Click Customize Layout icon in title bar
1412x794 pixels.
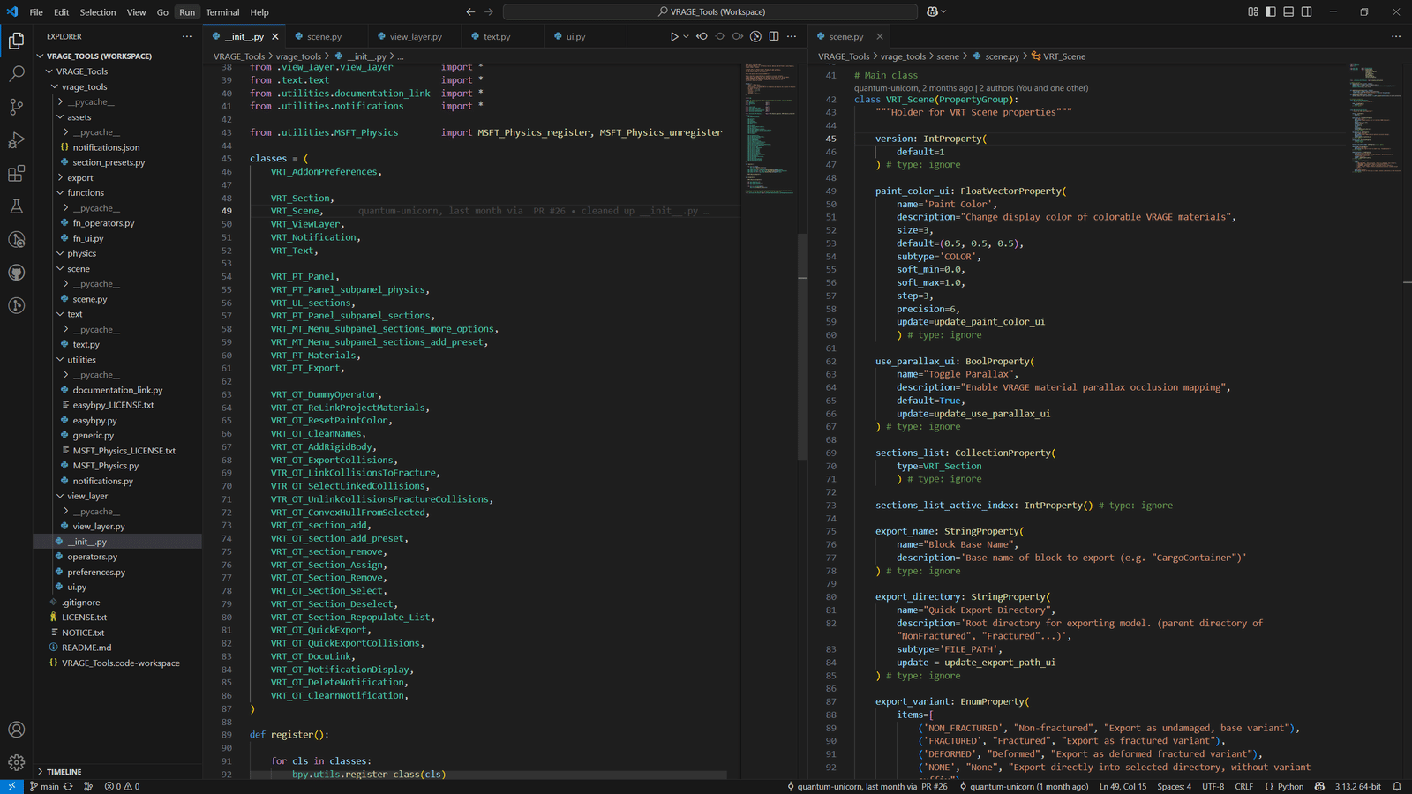coord(1253,12)
